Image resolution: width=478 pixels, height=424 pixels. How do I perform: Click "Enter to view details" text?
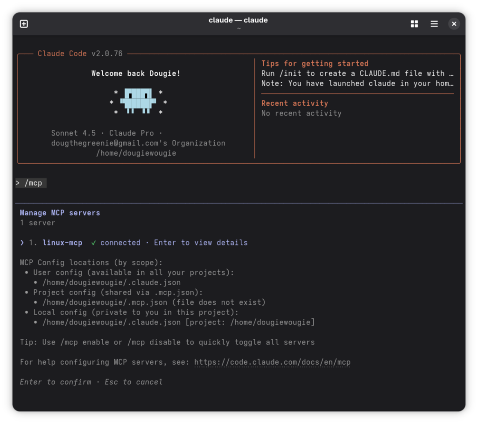[201, 243]
